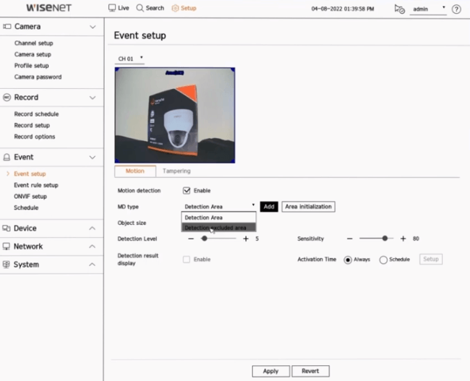Open Event rule setup page
470x381 pixels.
coord(36,185)
